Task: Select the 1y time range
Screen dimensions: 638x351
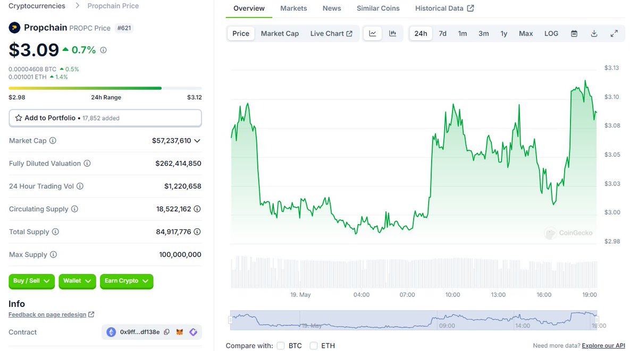Action: [503, 33]
